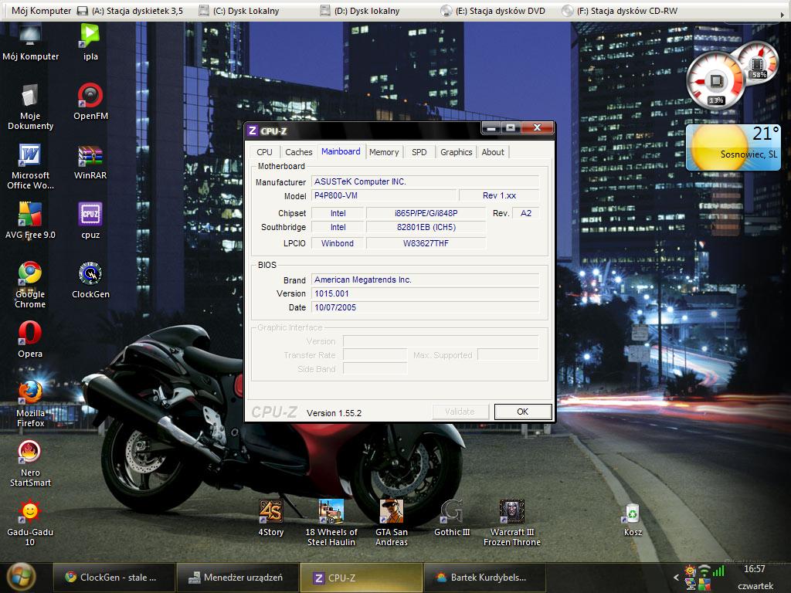Switch to the ClockGen taskbar window
This screenshot has width=791, height=593.
tap(114, 578)
